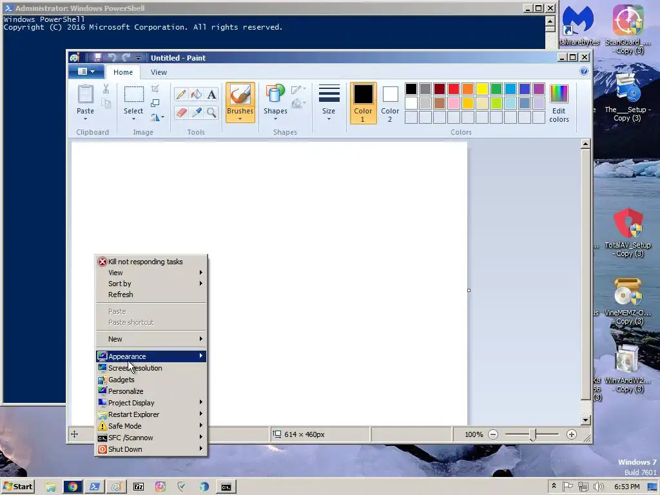This screenshot has height=495, width=660.
Task: Pick the red color swatch
Action: point(454,89)
